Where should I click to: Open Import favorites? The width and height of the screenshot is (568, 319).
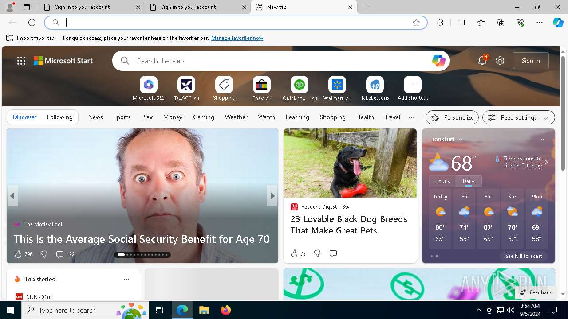[30, 38]
